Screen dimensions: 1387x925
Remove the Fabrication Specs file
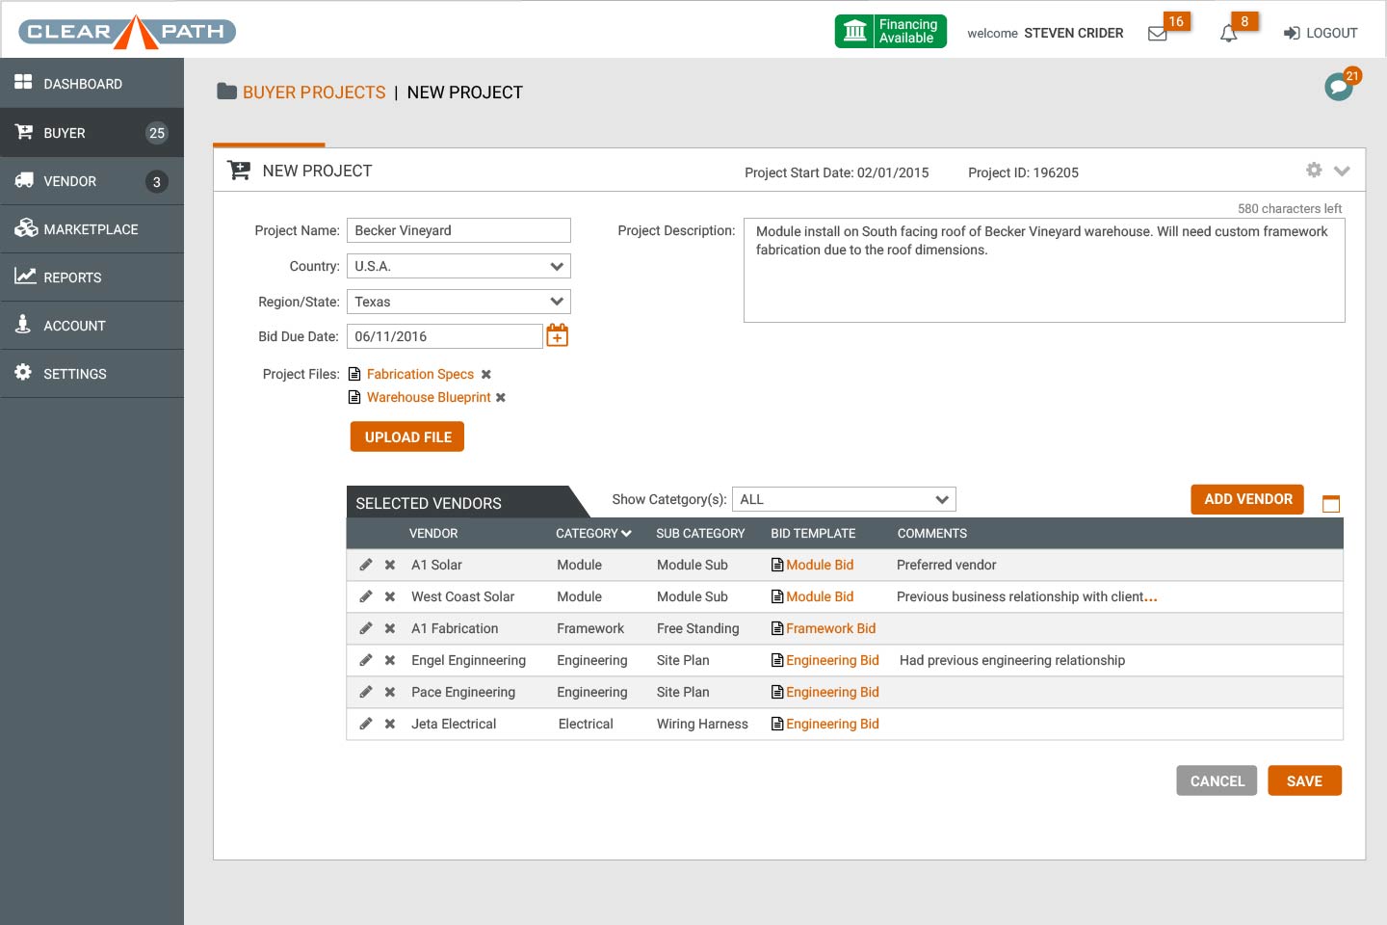click(x=486, y=374)
